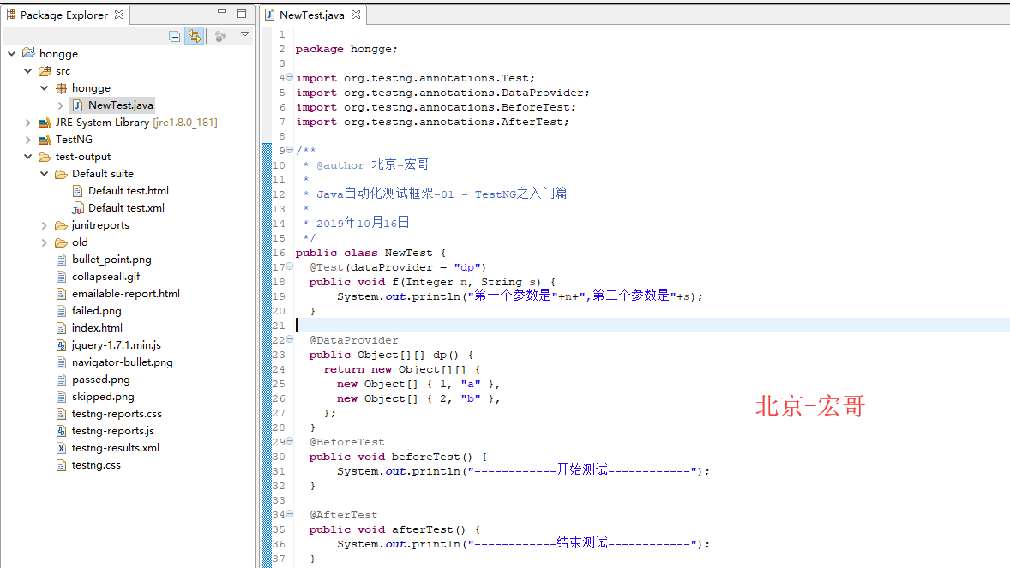The height and width of the screenshot is (568, 1010).
Task: Fold the Javadoc comment at line 9
Action: pyautogui.click(x=289, y=149)
